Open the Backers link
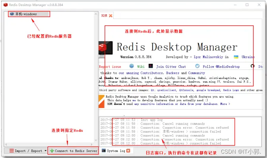The height and width of the screenshot is (158, 267). [173, 73]
